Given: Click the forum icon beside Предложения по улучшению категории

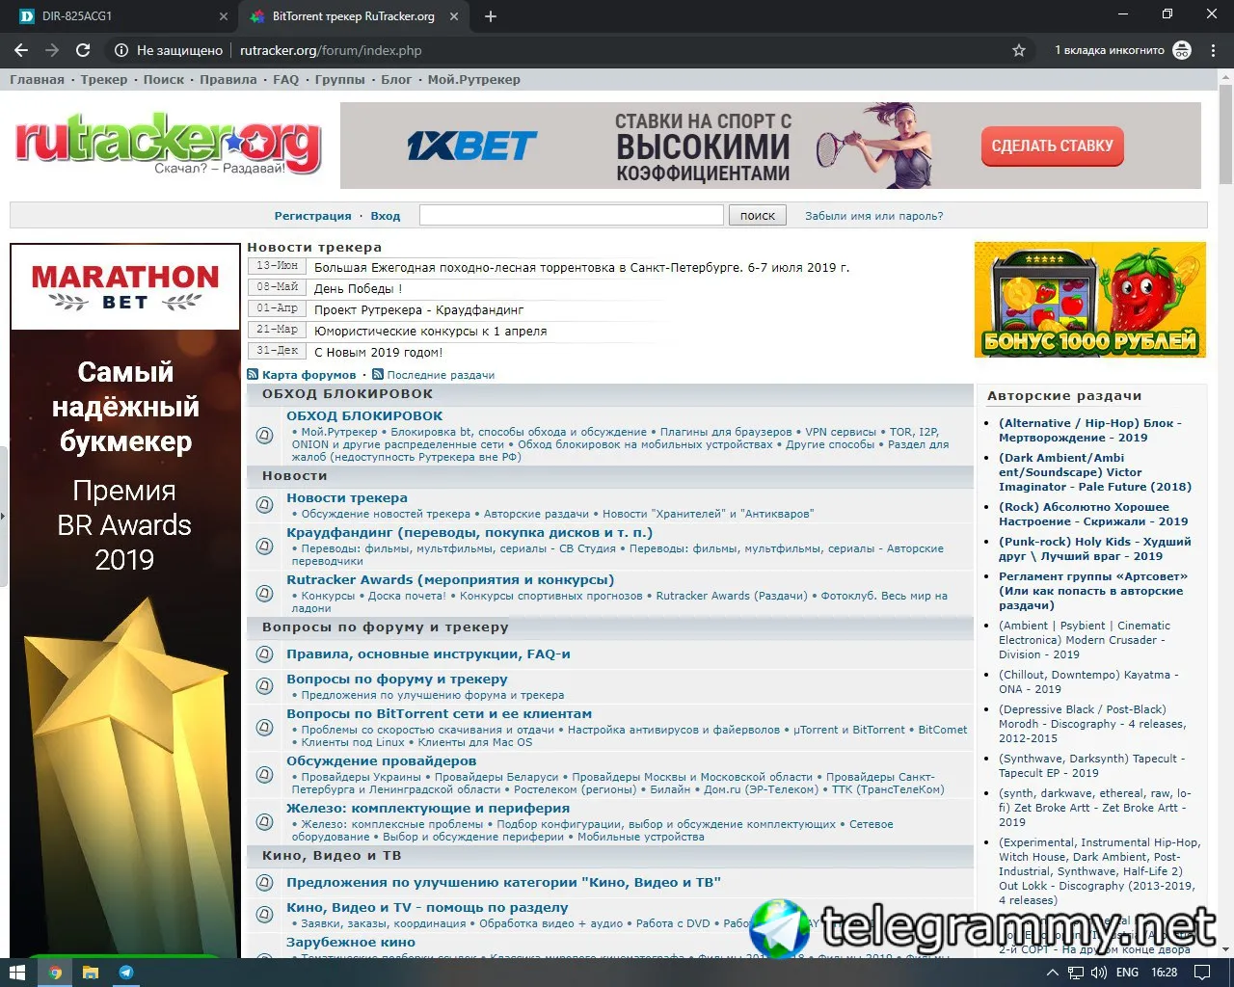Looking at the screenshot, I should 264,883.
